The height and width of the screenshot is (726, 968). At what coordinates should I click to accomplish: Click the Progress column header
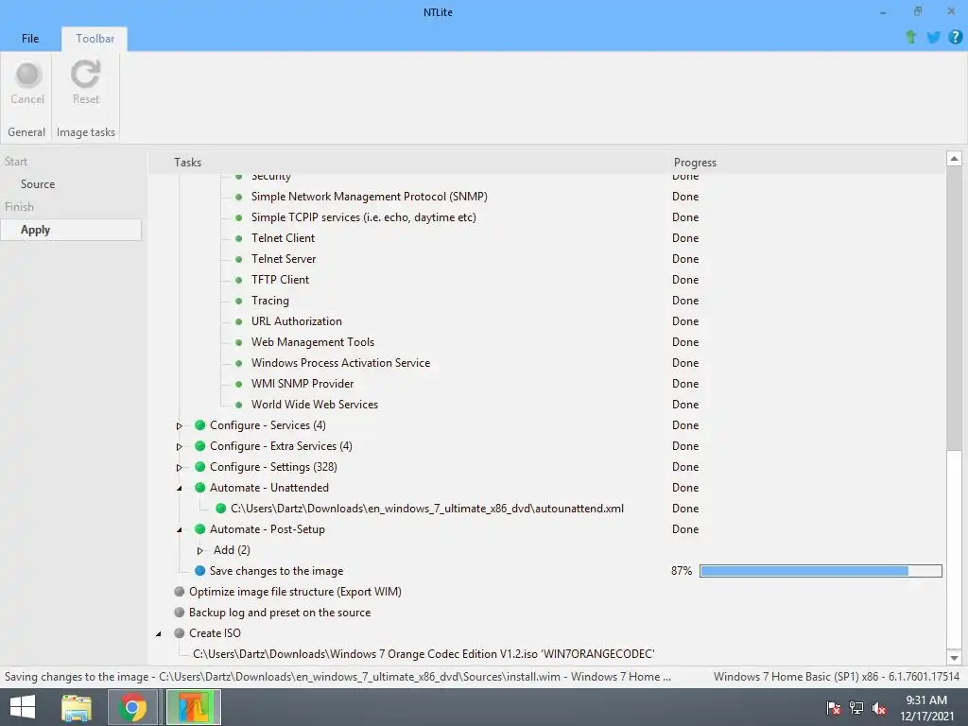click(695, 163)
